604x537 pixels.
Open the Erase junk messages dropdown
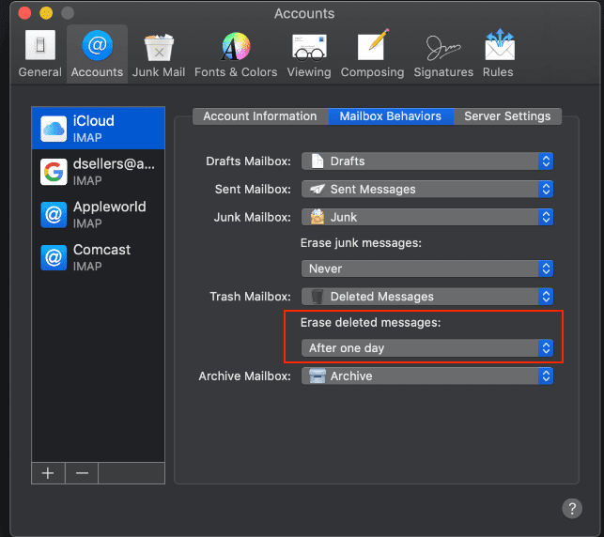click(427, 268)
